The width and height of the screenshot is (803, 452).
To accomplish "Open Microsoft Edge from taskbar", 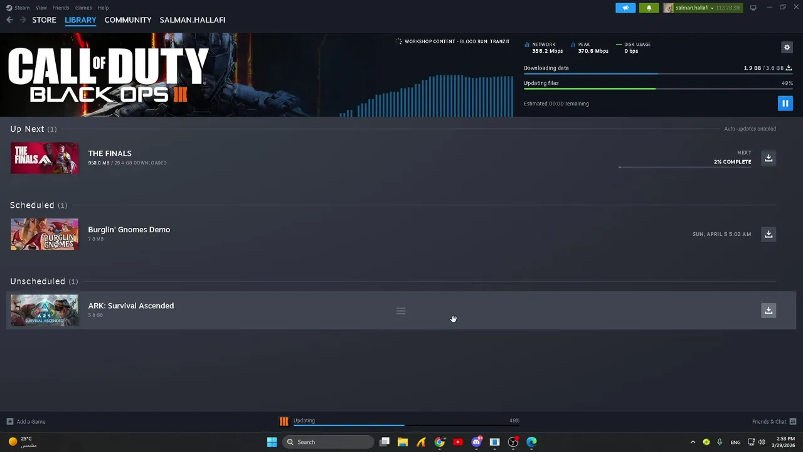I will coord(531,442).
